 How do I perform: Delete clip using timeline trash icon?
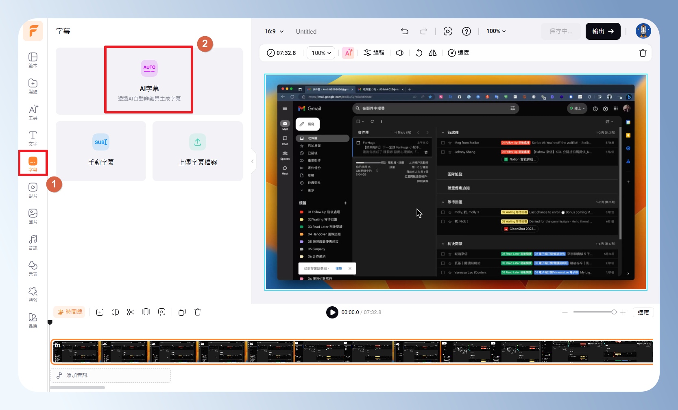click(198, 312)
